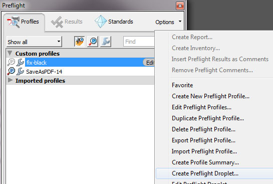Choose Export Preflight Profile entry

203,140
